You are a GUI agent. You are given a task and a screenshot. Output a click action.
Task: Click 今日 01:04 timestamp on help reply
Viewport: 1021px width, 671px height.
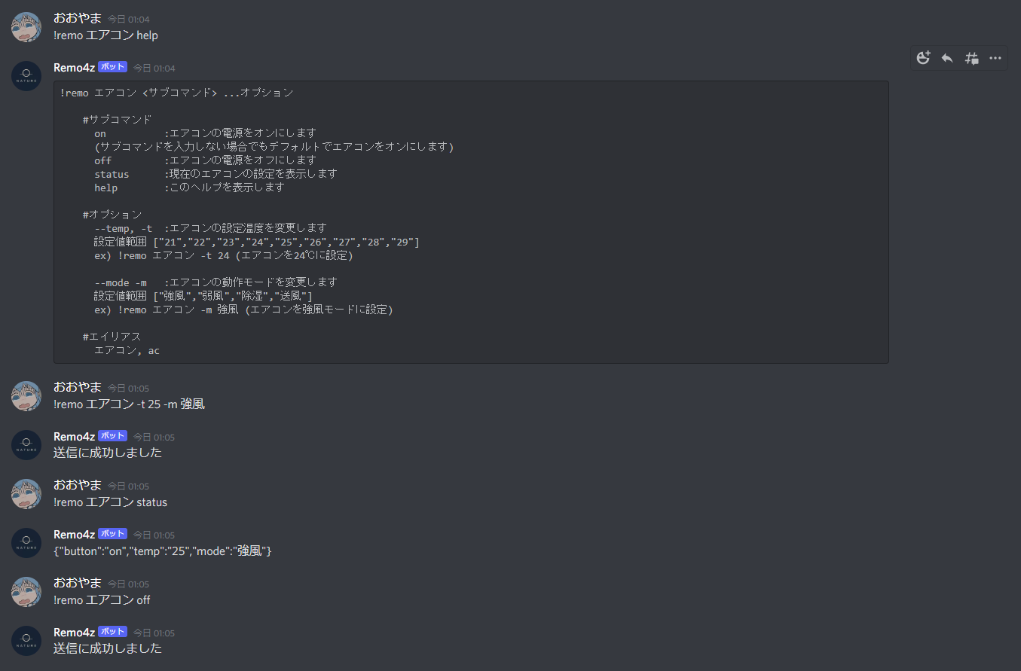point(154,68)
